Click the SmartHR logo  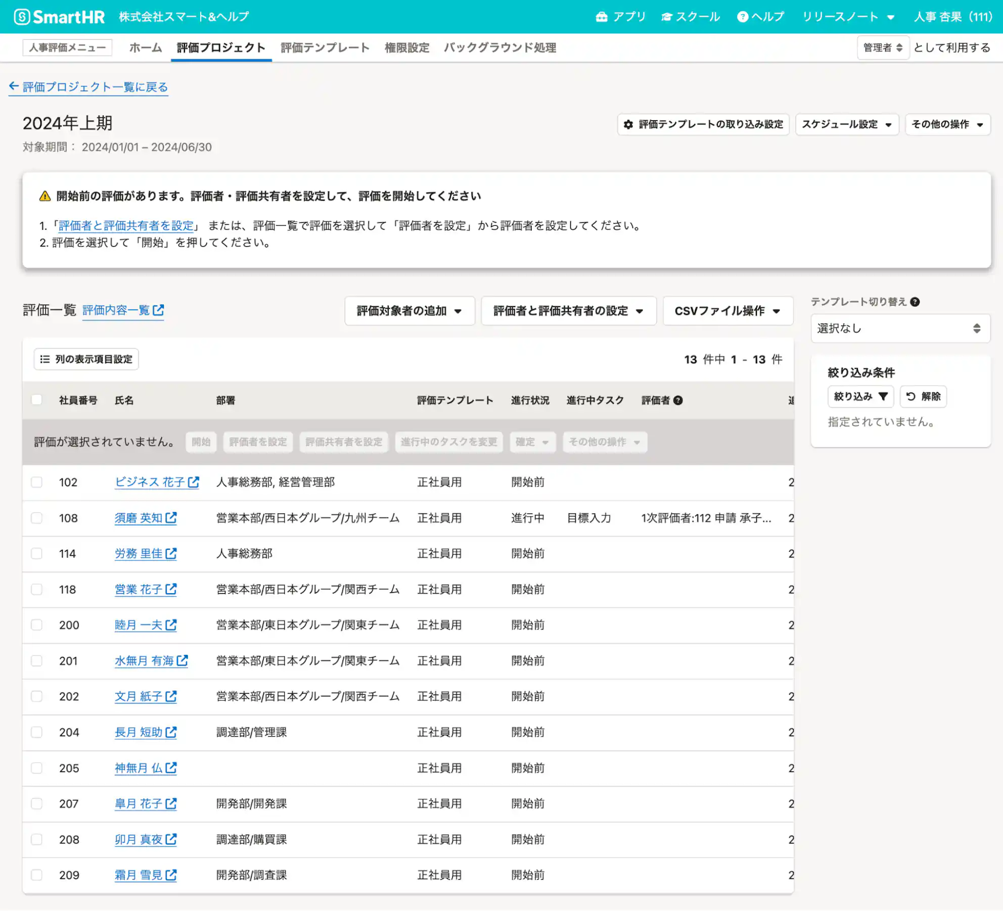pos(59,17)
